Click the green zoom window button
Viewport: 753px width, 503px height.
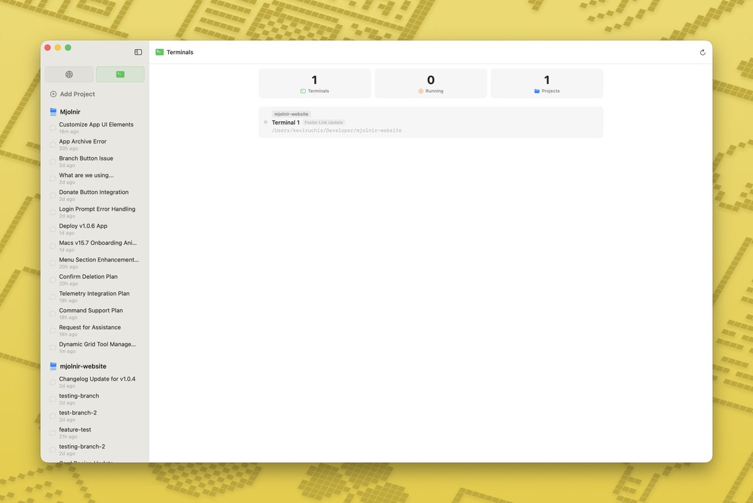coord(68,48)
